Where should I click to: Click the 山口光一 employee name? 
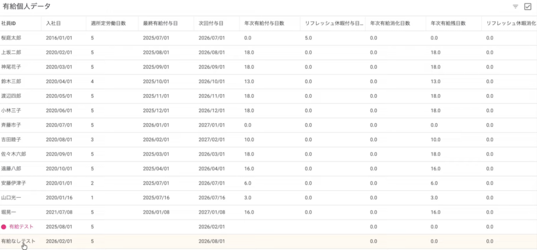[x=12, y=198]
